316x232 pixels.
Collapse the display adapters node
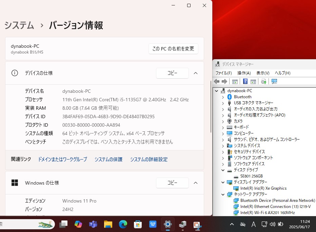click(223, 182)
